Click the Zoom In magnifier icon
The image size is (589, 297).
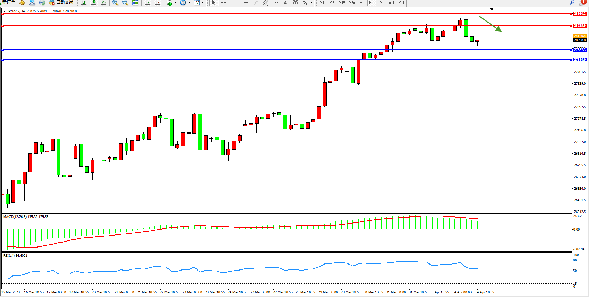pyautogui.click(x=115, y=3)
